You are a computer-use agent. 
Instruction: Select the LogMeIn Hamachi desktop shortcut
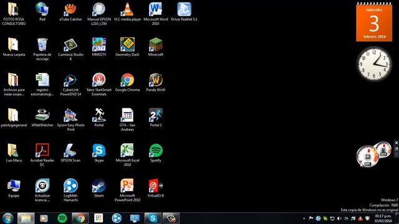[70, 190]
